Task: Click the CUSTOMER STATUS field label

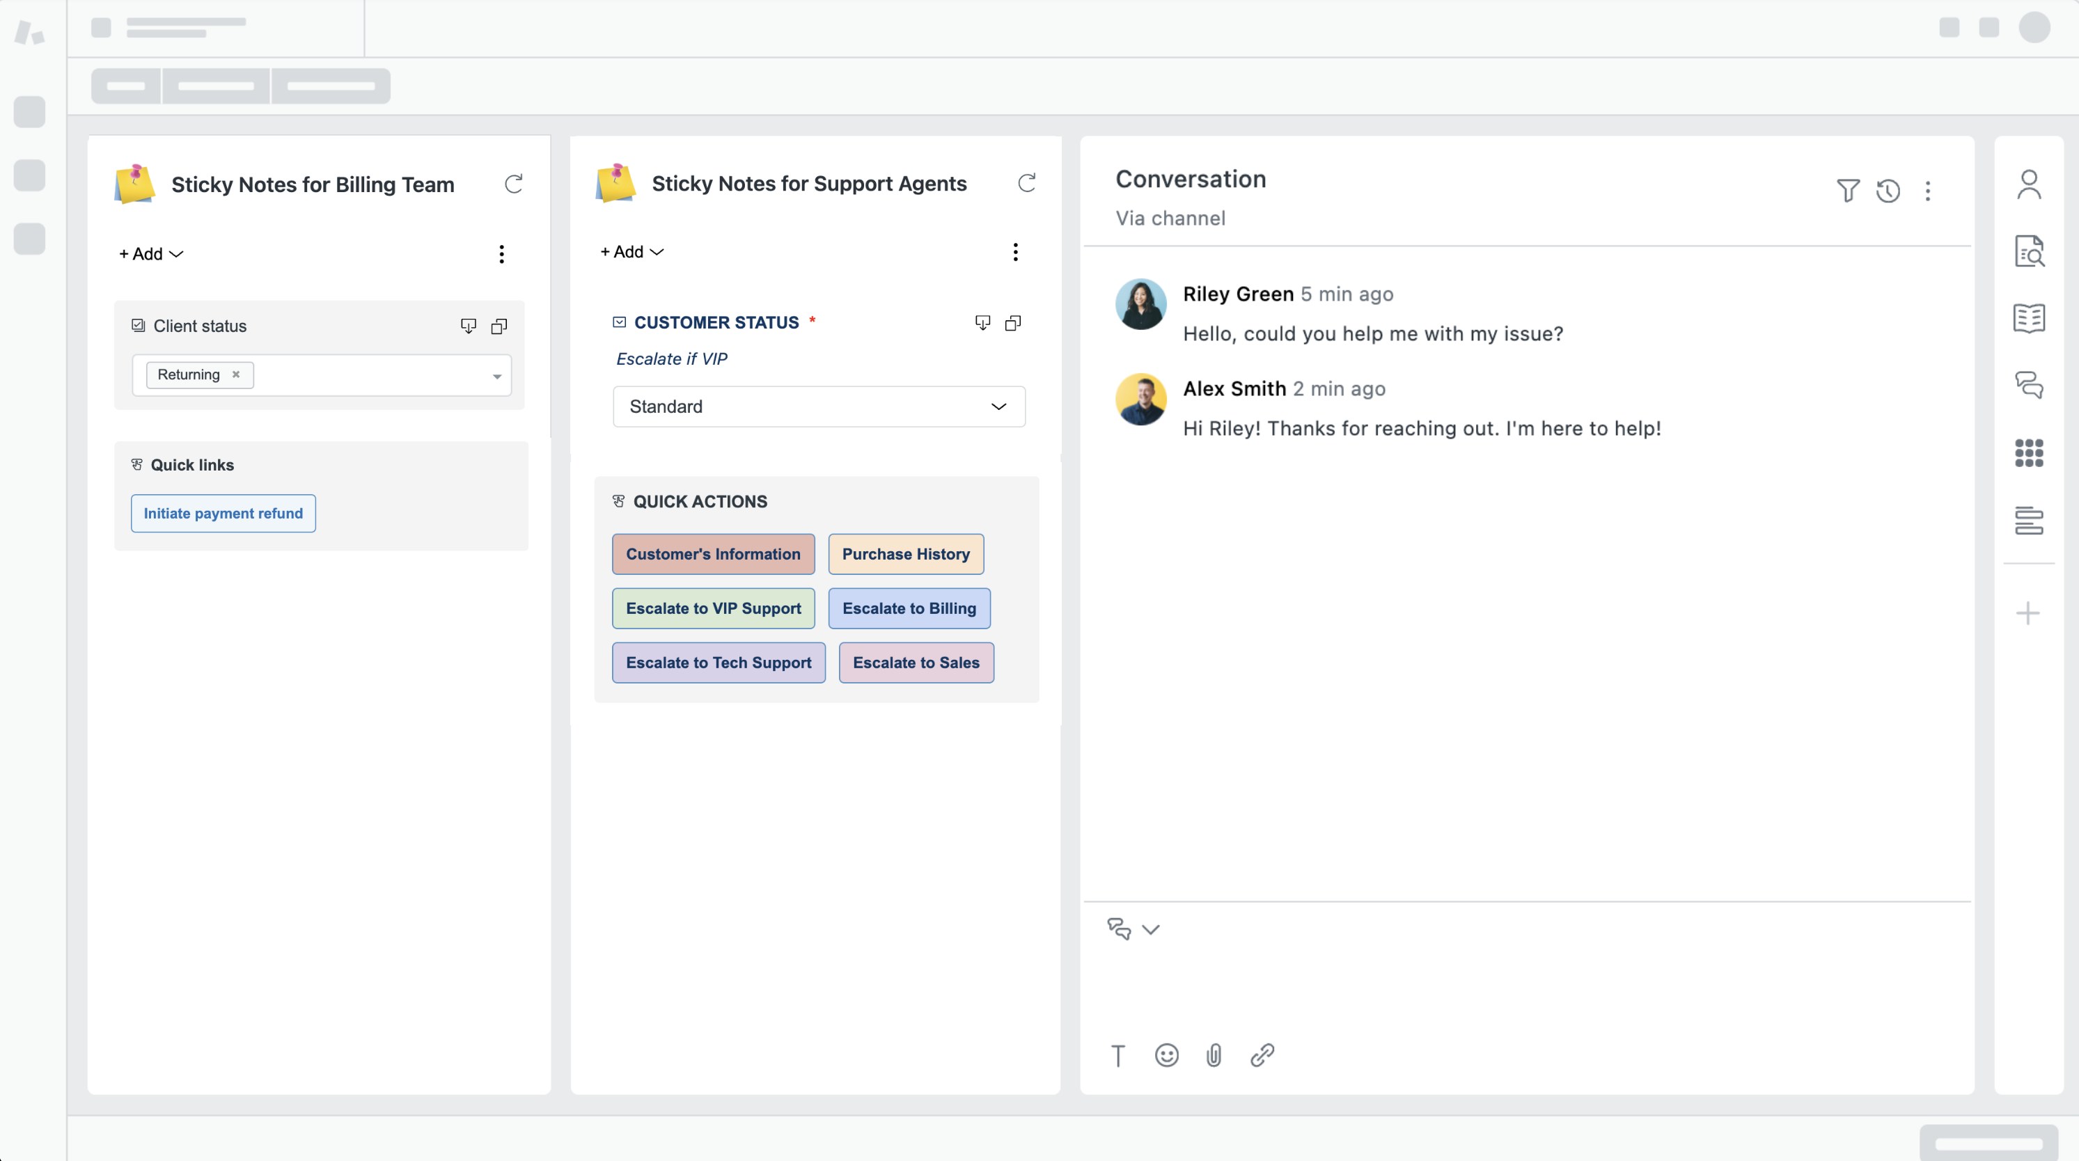Action: tap(716, 323)
